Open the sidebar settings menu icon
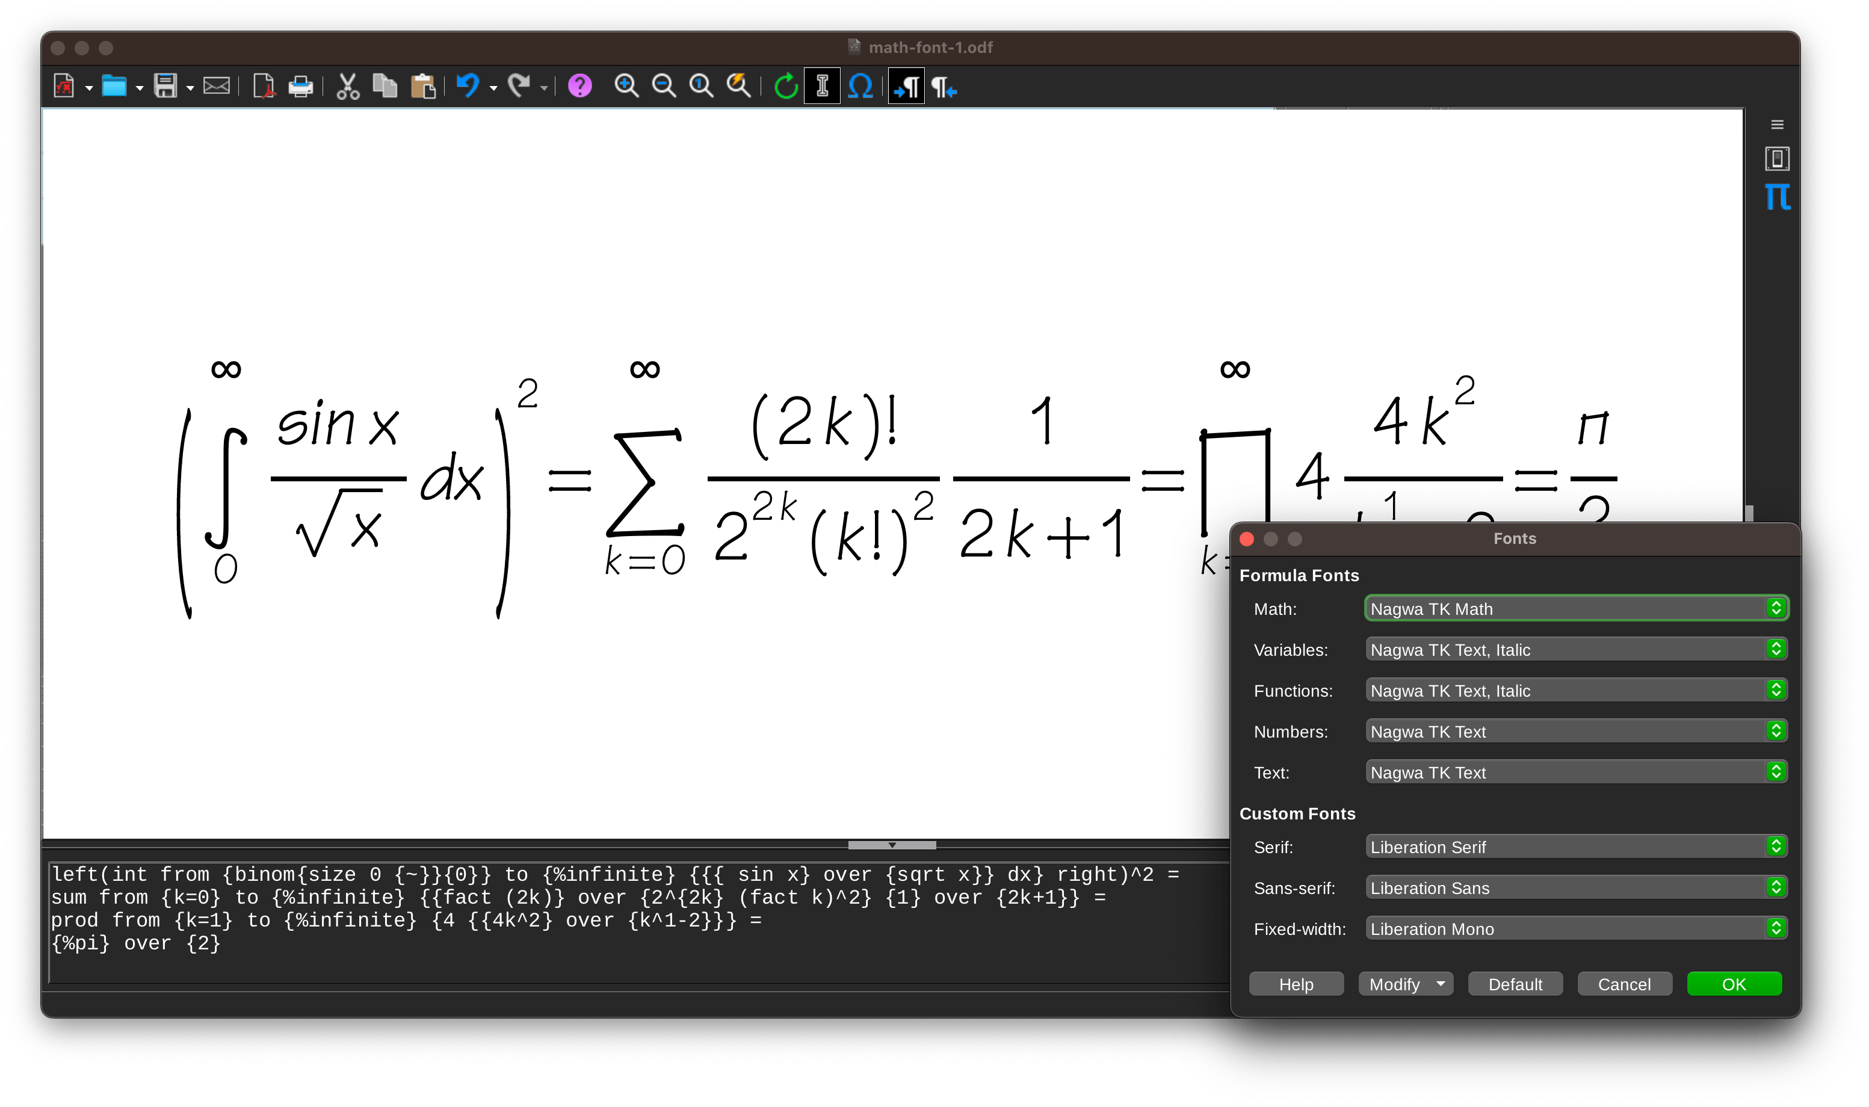The width and height of the screenshot is (1869, 1107). pyautogui.click(x=1776, y=125)
